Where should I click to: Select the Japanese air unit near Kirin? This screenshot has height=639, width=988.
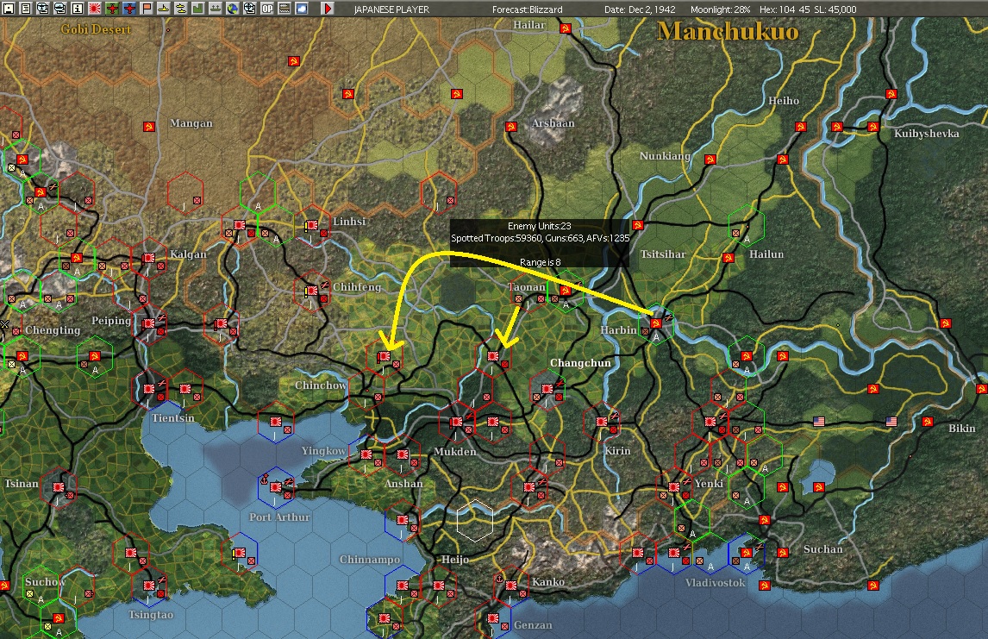[602, 422]
